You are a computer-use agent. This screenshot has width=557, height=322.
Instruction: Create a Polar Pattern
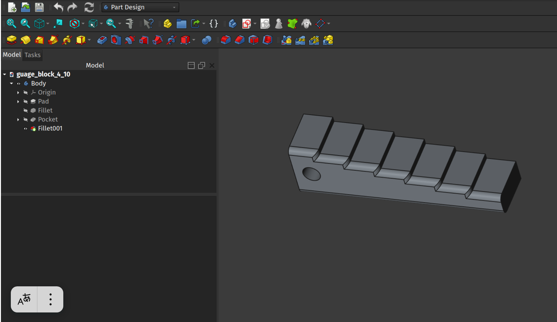click(x=314, y=40)
